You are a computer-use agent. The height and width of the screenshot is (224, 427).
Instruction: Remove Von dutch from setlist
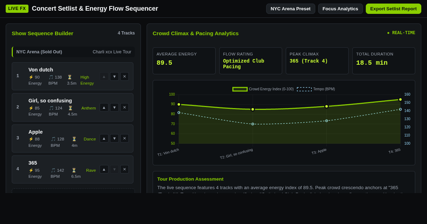coord(125,76)
